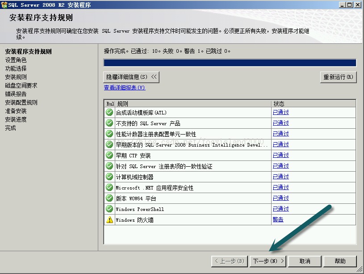Click the Rul column header
This screenshot has height=274, width=364.
click(110, 103)
